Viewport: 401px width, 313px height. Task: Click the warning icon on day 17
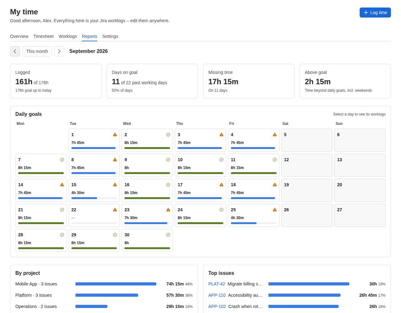pos(221,185)
